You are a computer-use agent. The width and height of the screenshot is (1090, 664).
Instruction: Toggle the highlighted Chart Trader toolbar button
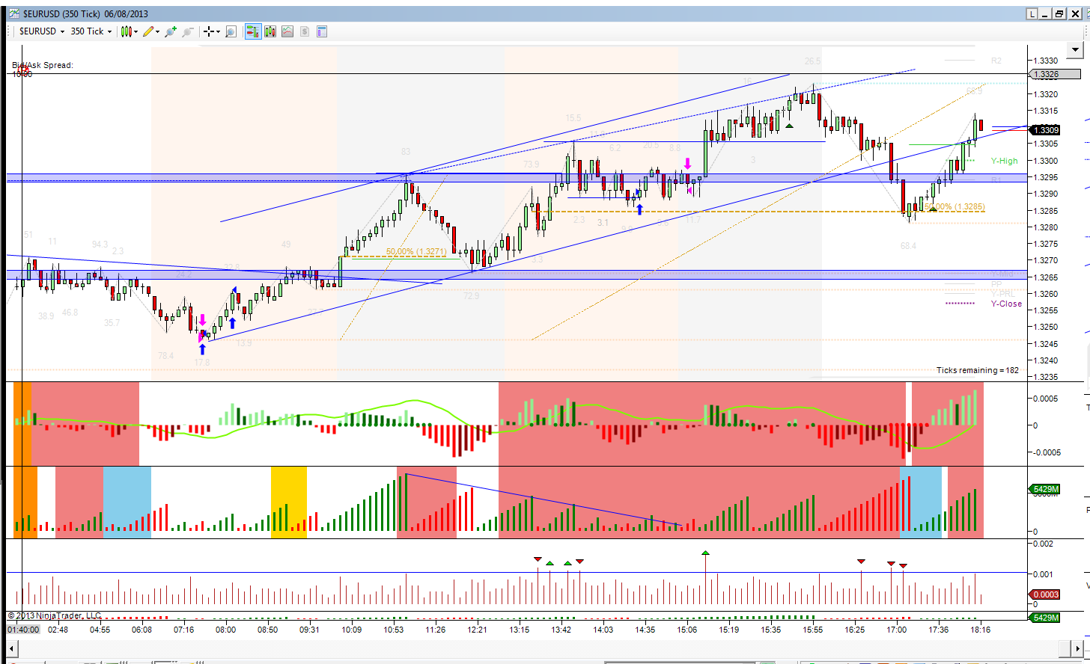[253, 31]
